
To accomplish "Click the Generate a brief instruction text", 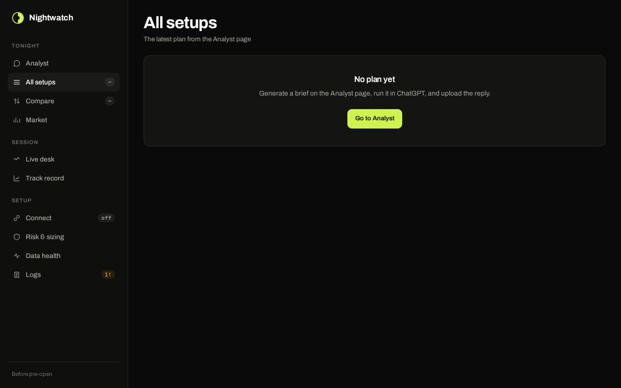I will pyautogui.click(x=375, y=94).
